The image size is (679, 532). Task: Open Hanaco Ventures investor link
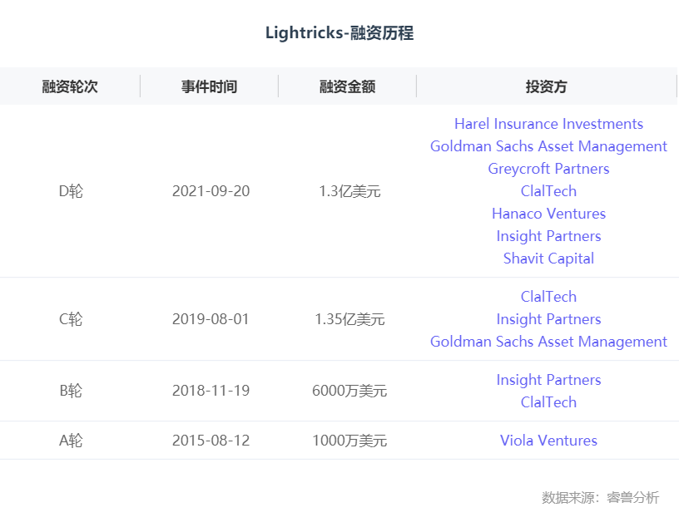coord(548,214)
